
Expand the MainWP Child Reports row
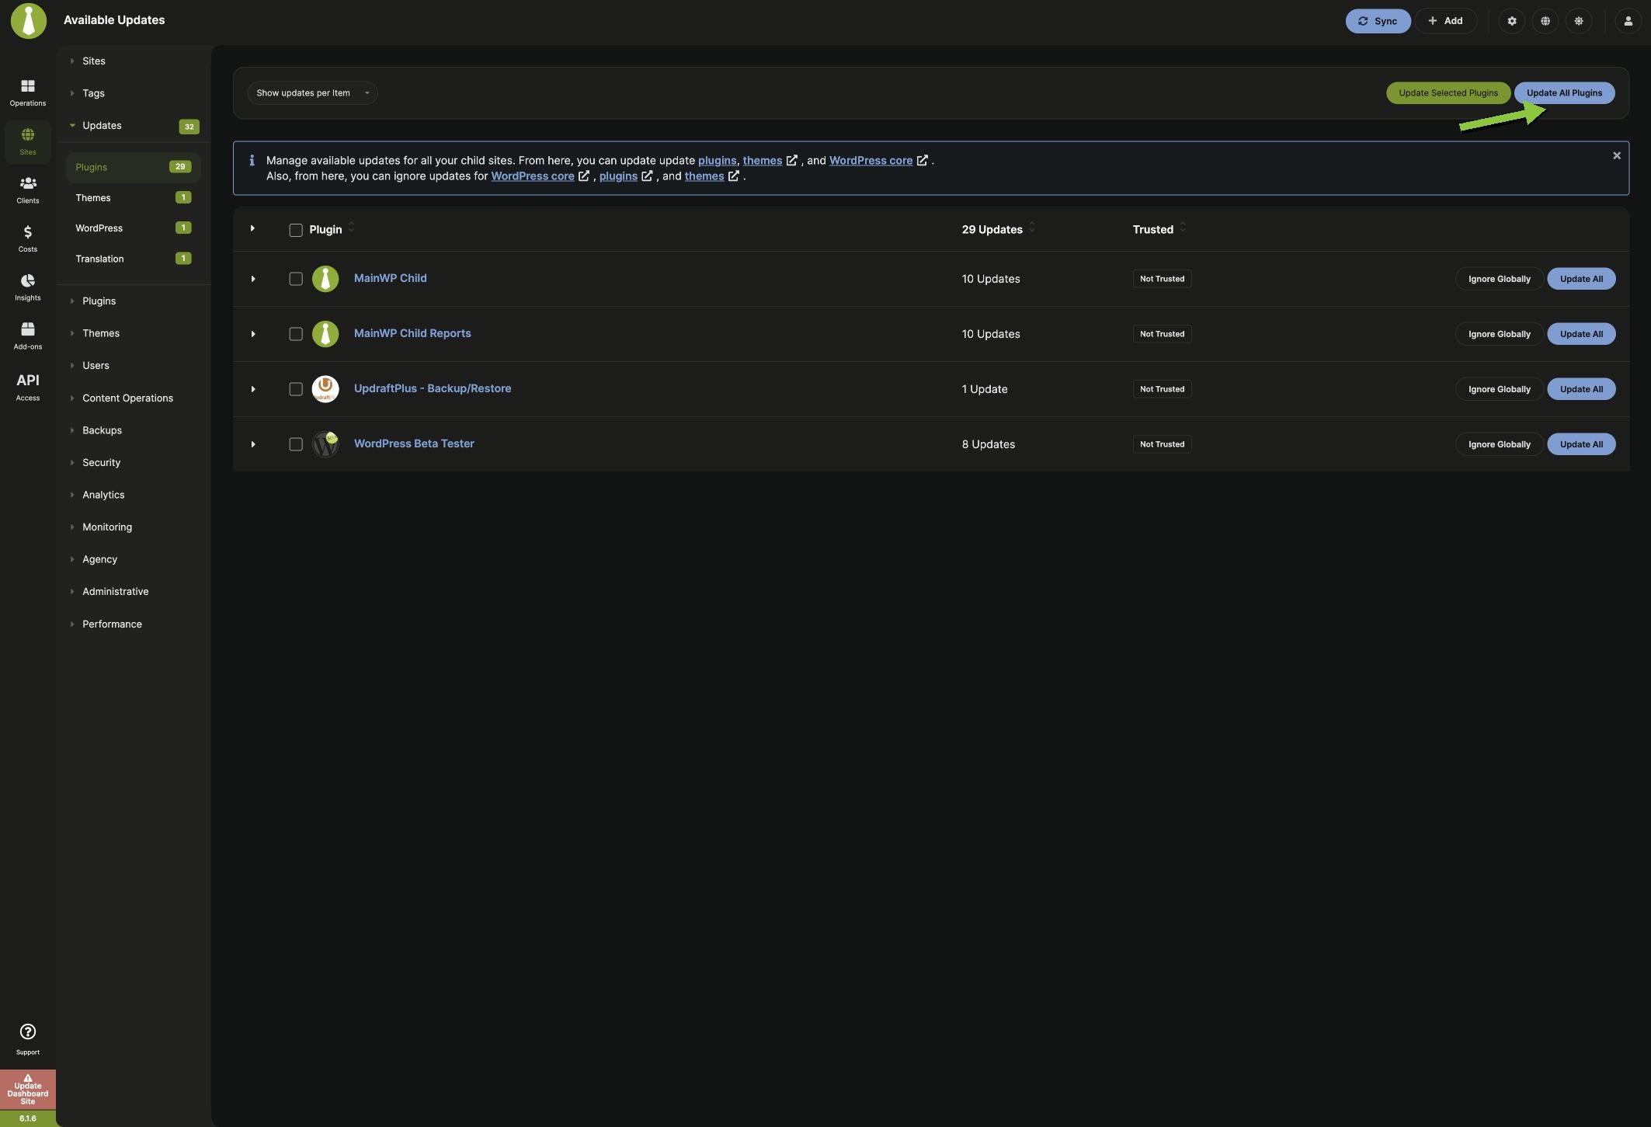click(x=253, y=334)
